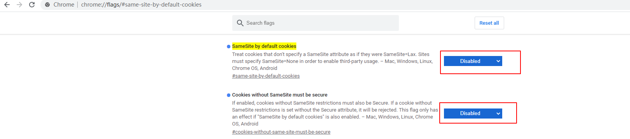This screenshot has height=139, width=630.
Task: Reload the chrome flags page
Action: [x=32, y=5]
